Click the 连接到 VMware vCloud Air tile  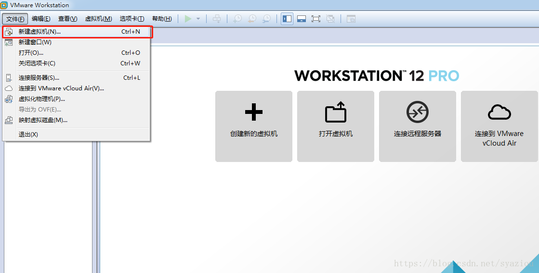coord(499,126)
